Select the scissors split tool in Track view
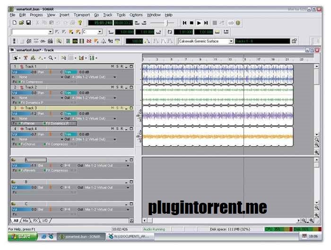Image resolution: width=331 pixels, height=250 pixels. coord(26,58)
